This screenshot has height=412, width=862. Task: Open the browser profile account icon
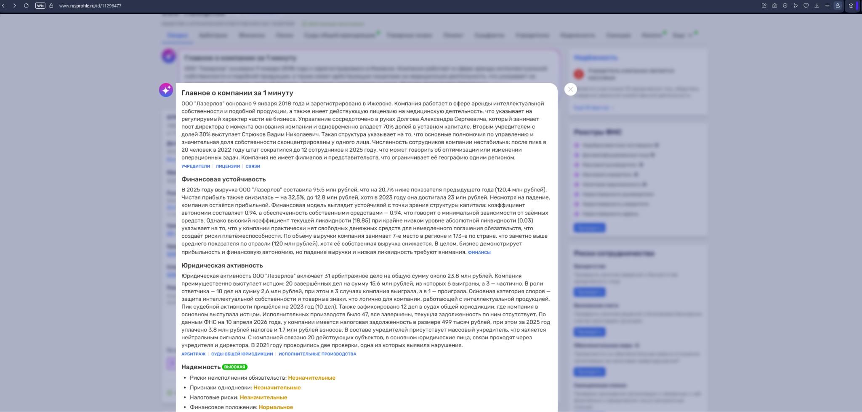[x=838, y=6]
